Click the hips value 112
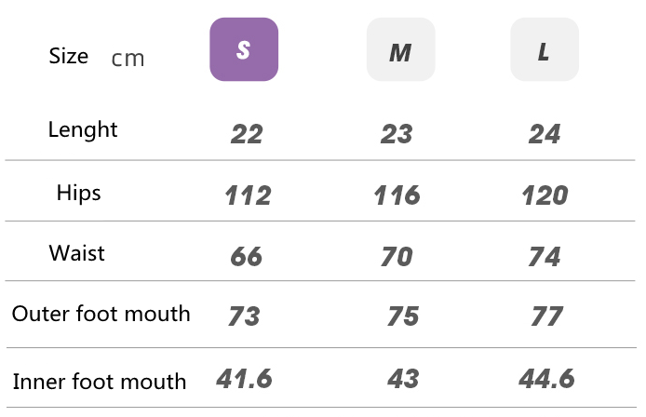The width and height of the screenshot is (646, 417). point(248,195)
